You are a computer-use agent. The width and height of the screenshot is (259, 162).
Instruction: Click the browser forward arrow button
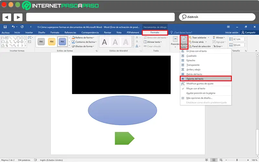pos(18,17)
